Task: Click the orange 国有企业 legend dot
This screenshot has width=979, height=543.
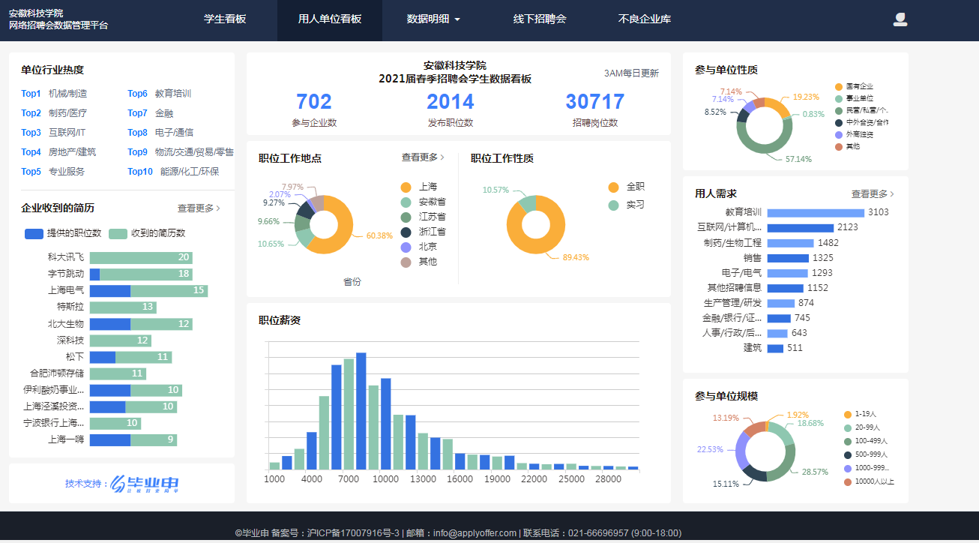Action: click(839, 87)
